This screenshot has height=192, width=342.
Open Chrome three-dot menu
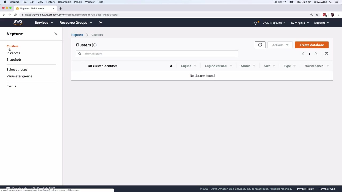point(338,15)
